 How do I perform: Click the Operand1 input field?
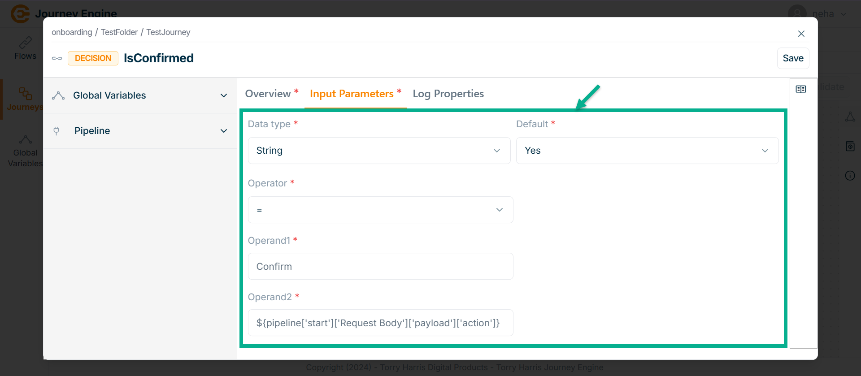click(x=380, y=266)
